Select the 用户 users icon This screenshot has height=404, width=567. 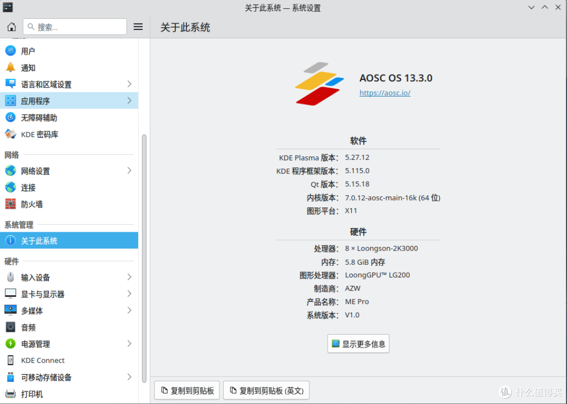click(10, 50)
